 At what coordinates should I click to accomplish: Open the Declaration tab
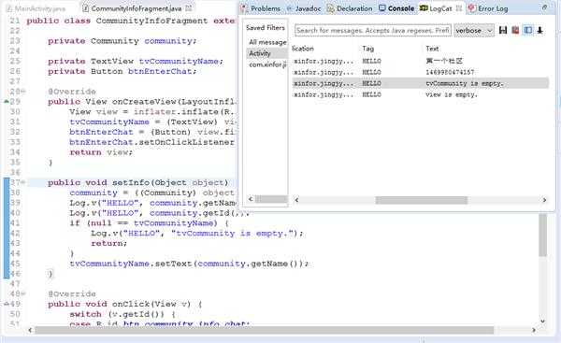tap(354, 8)
